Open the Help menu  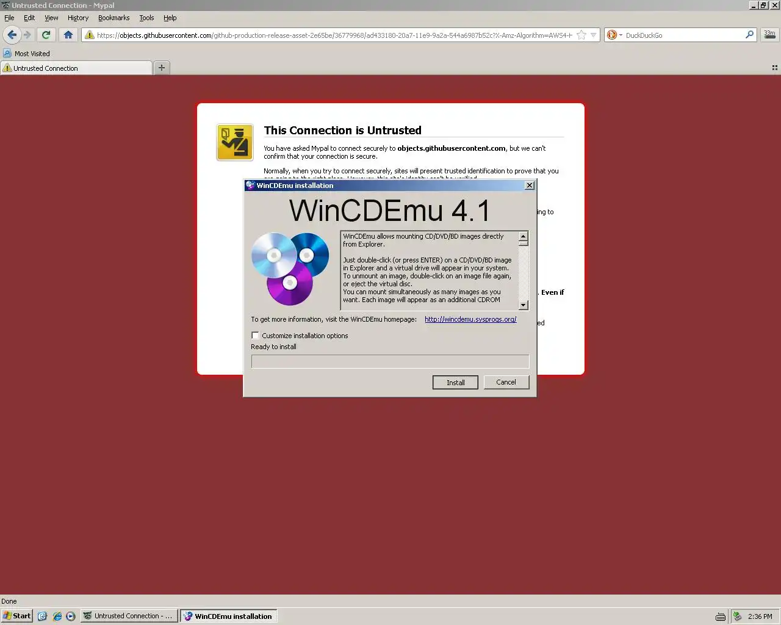click(170, 18)
